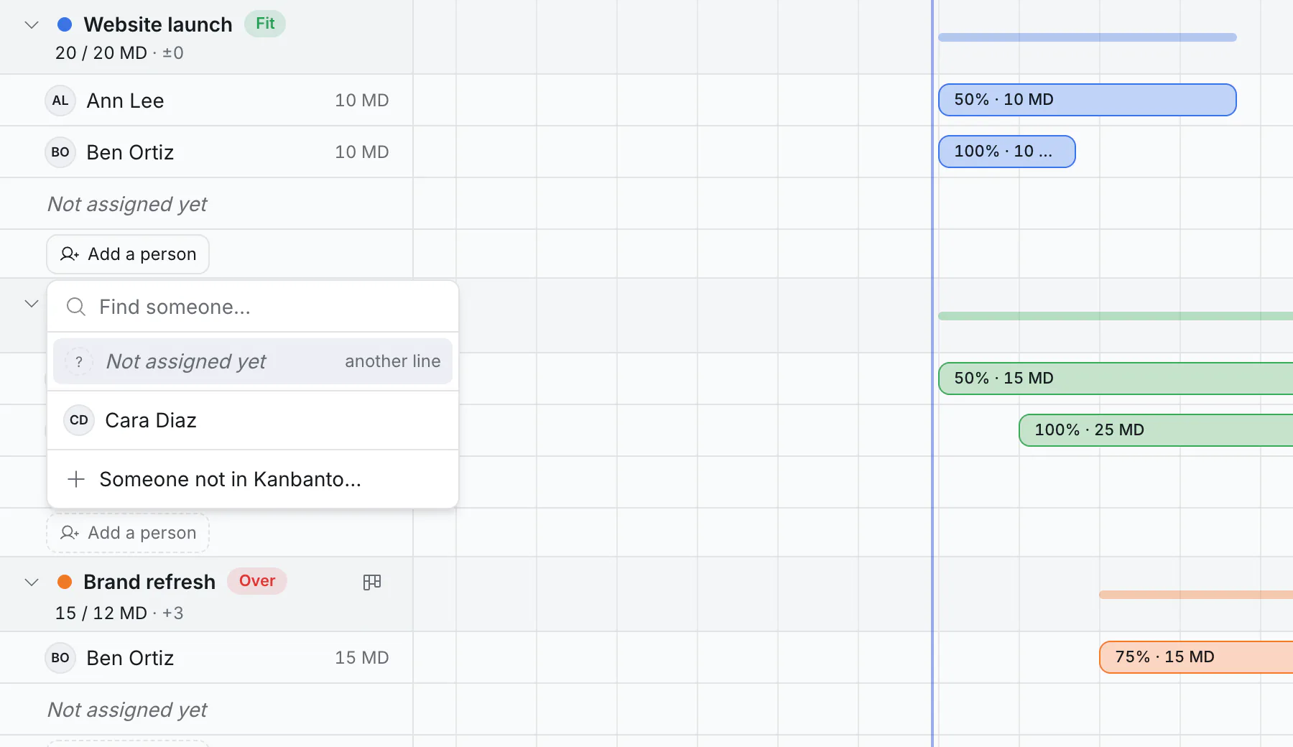The image size is (1293, 747).
Task: Click the blue Website launch color dot
Action: click(65, 24)
